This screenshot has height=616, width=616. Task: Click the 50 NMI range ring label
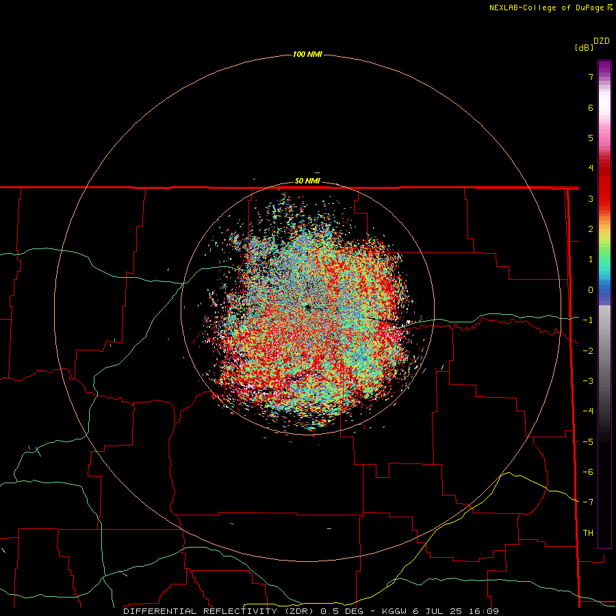point(307,181)
